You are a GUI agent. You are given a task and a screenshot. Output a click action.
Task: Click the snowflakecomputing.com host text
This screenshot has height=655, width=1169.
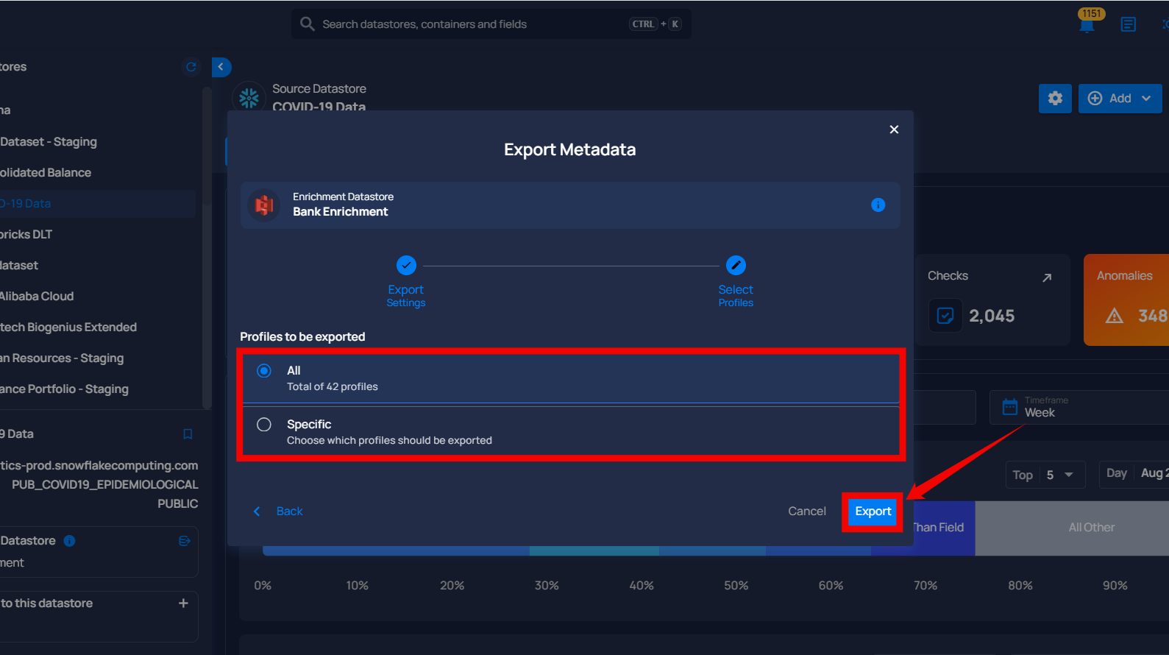click(99, 466)
